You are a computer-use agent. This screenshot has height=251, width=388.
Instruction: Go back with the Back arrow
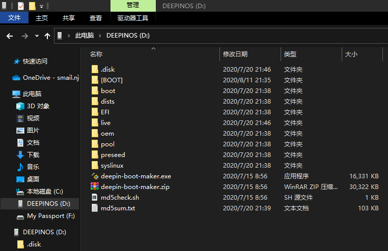pyautogui.click(x=10, y=36)
